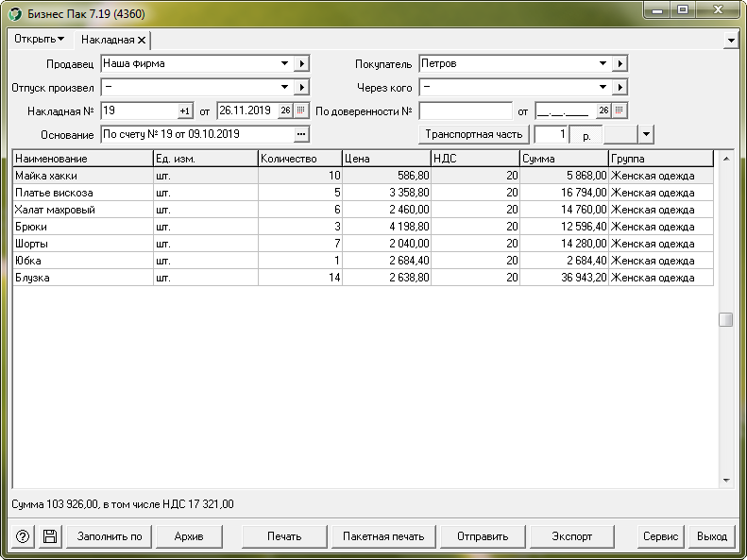Increment invoice number with +1 button
The height and width of the screenshot is (560, 747).
click(x=185, y=110)
